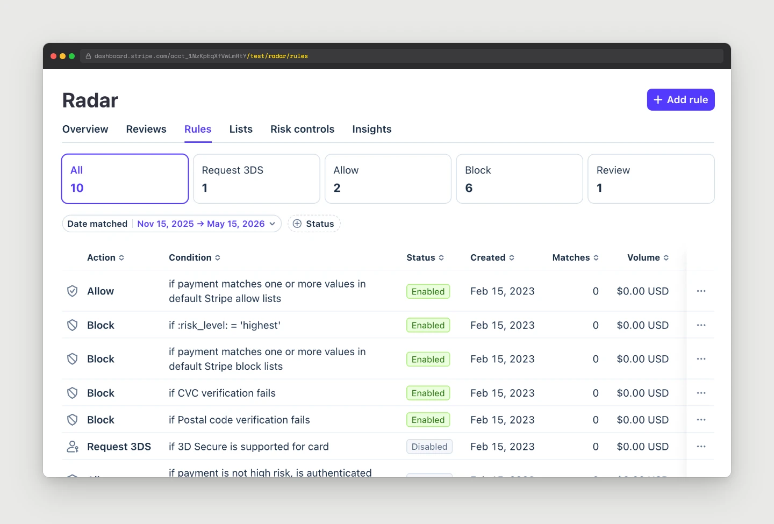This screenshot has height=524, width=774.
Task: Filter rules by Review card
Action: pos(651,179)
